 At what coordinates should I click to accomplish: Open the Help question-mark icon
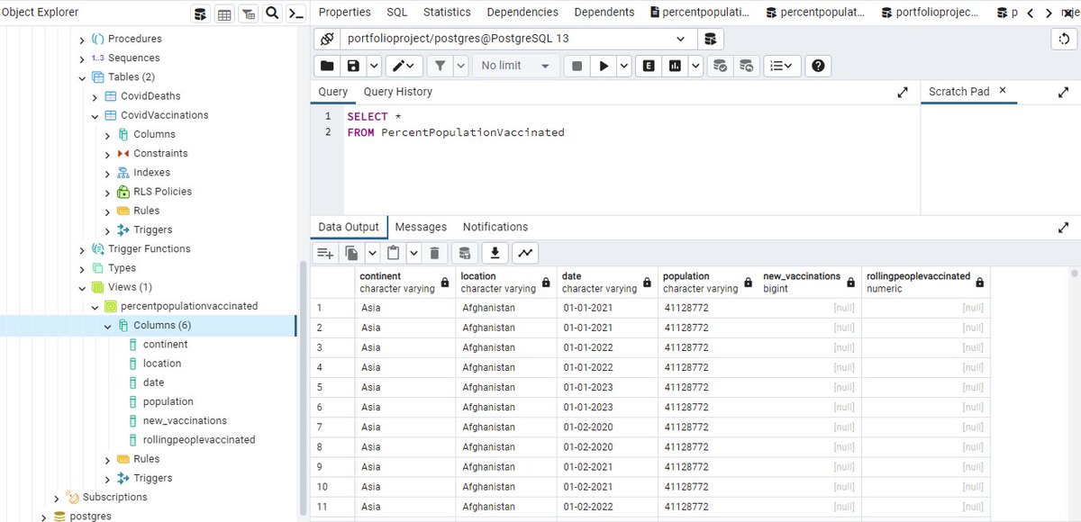(x=818, y=66)
